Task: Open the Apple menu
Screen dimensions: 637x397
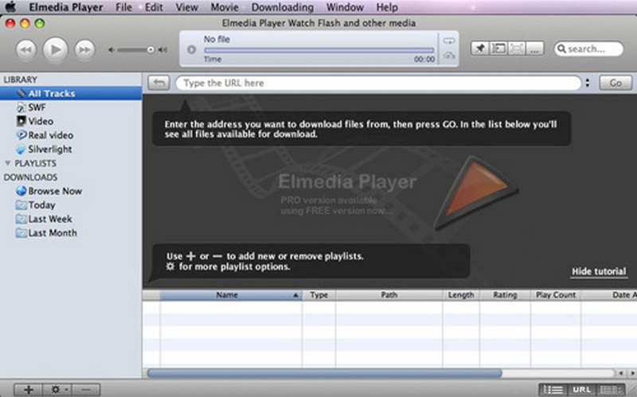Action: pos(11,7)
